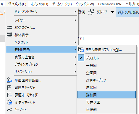Select 床伏図 model view option

[106, 87]
